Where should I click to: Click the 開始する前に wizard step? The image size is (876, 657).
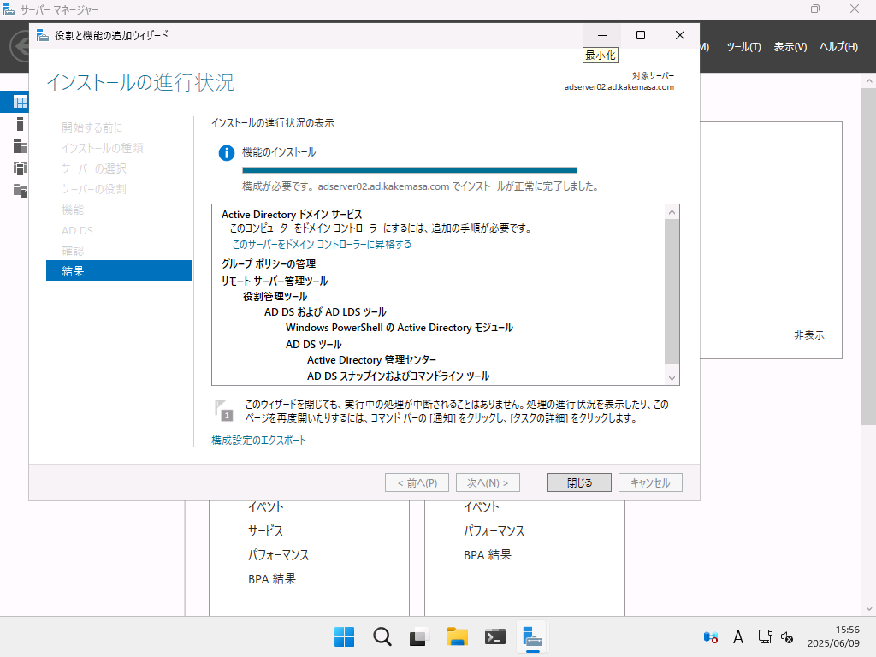tap(92, 127)
